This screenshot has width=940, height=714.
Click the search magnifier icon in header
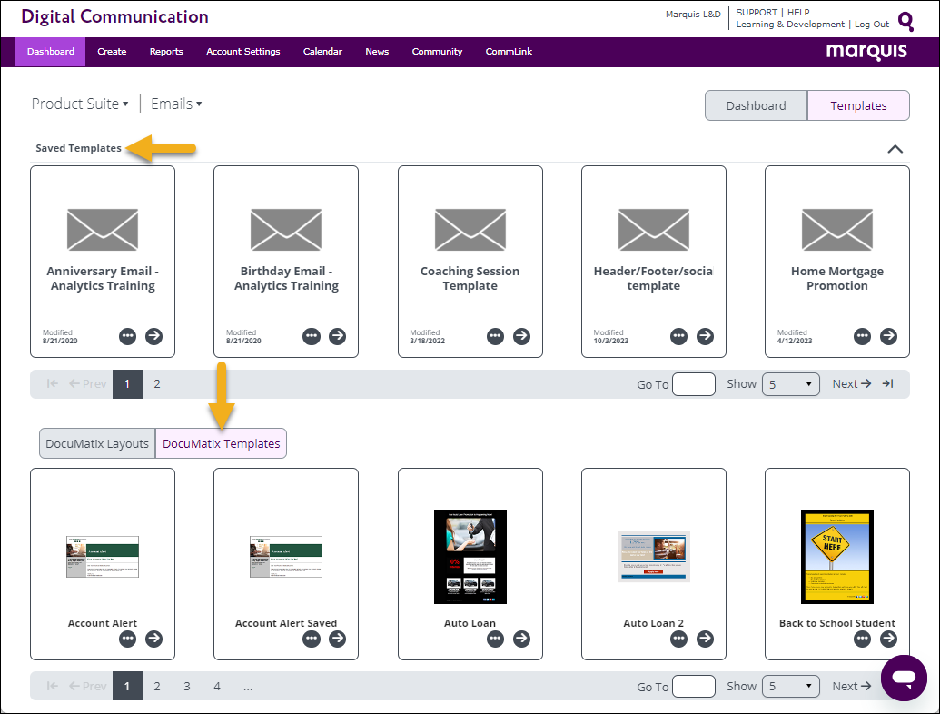(905, 21)
